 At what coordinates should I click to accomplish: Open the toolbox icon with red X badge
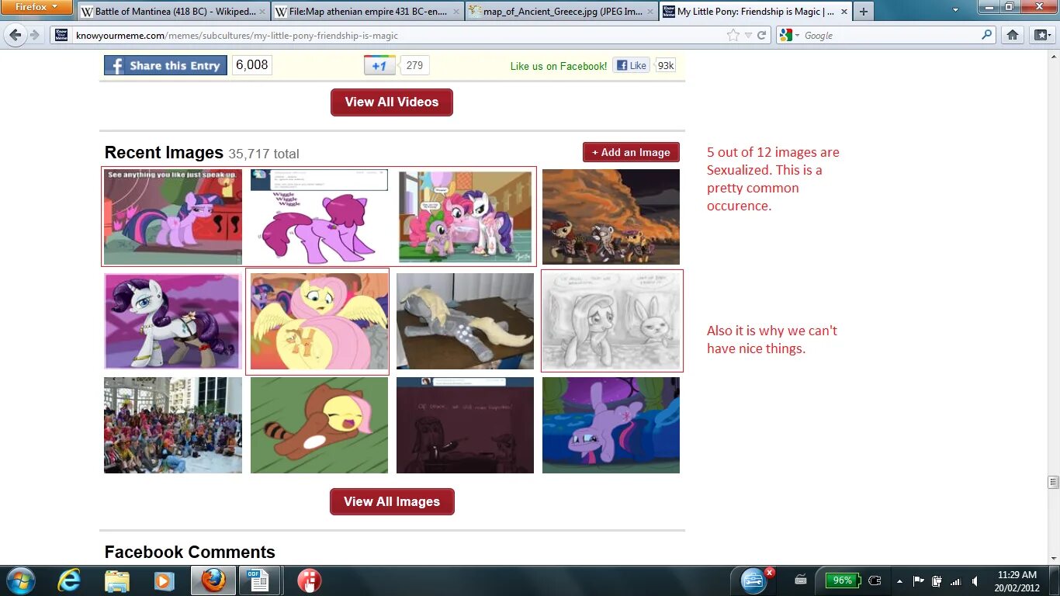click(754, 580)
